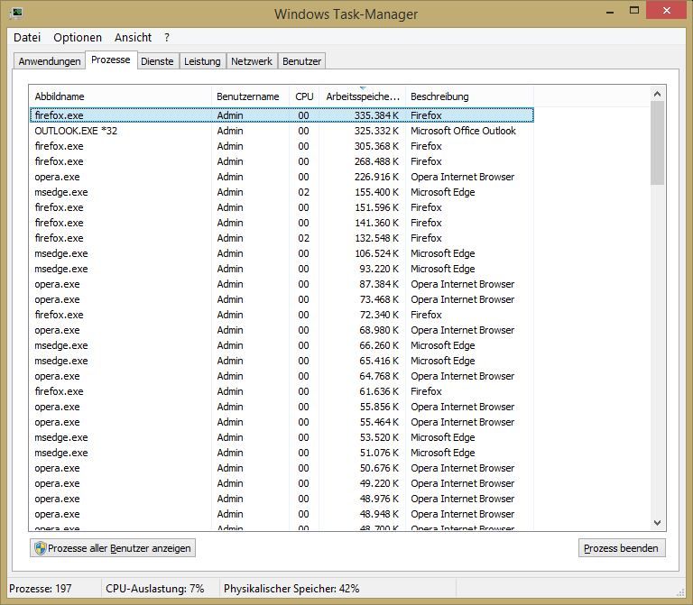Screen dimensions: 693x605
Task: Select opera.exe using 48.948 K
Action: tap(282, 514)
